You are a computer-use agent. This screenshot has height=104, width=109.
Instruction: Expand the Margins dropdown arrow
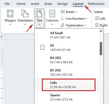coord(10,24)
